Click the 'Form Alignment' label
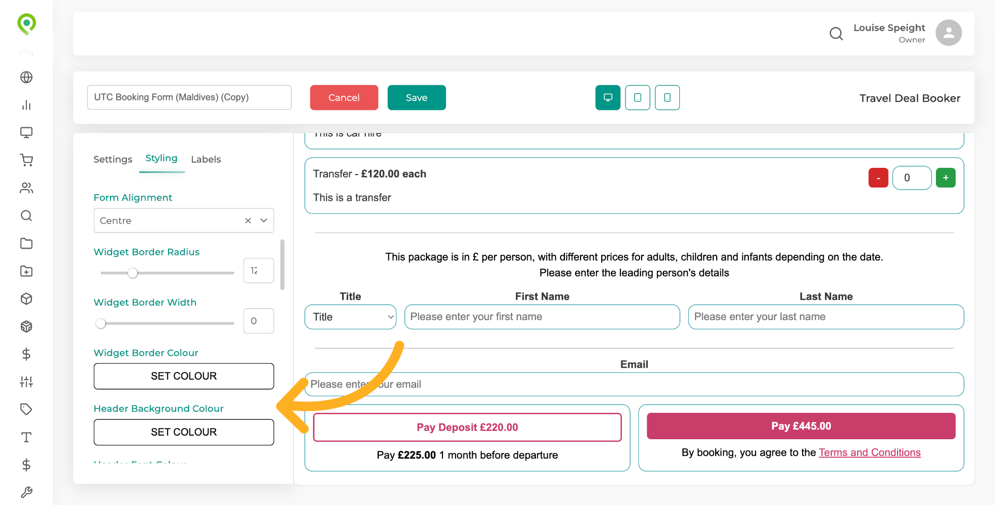The height and width of the screenshot is (505, 995). point(133,198)
